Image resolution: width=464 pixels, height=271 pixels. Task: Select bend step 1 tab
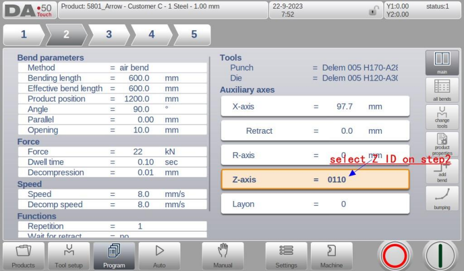click(24, 35)
